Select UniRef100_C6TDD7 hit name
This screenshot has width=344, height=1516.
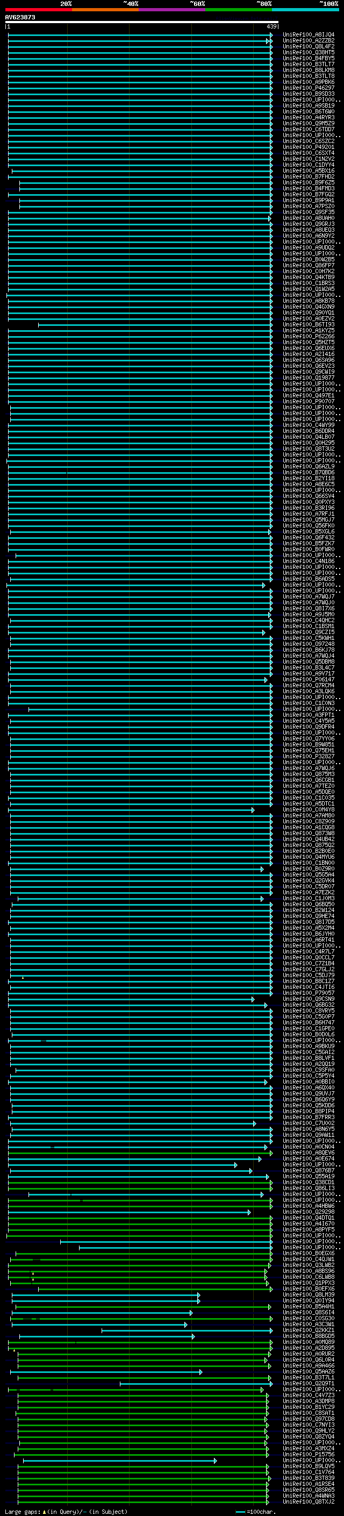point(308,130)
